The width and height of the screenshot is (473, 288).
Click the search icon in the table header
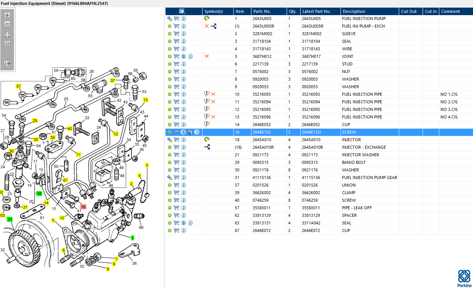(182, 11)
